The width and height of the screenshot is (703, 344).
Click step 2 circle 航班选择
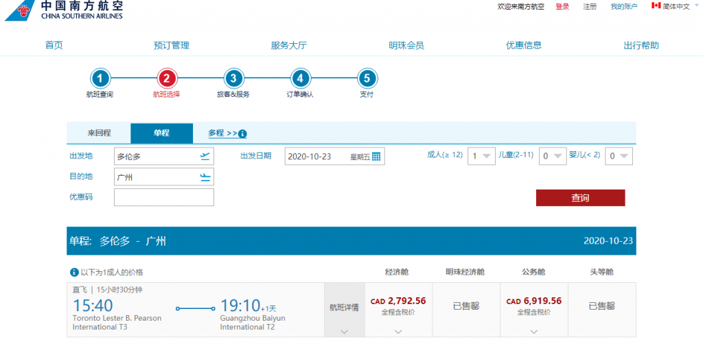pyautogui.click(x=166, y=79)
